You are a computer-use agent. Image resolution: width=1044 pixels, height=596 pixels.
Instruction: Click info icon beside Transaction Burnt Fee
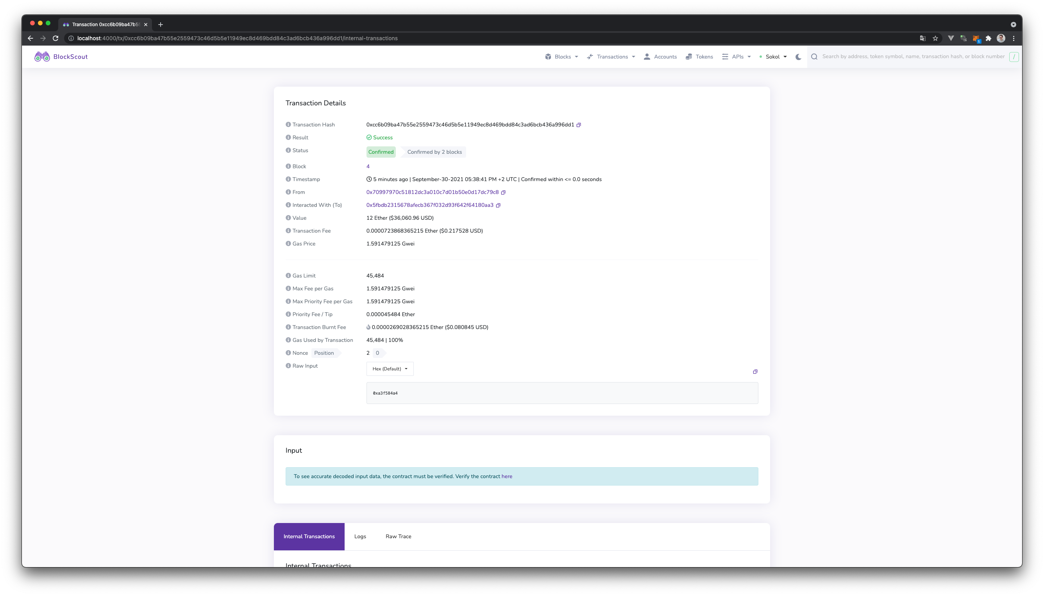288,327
